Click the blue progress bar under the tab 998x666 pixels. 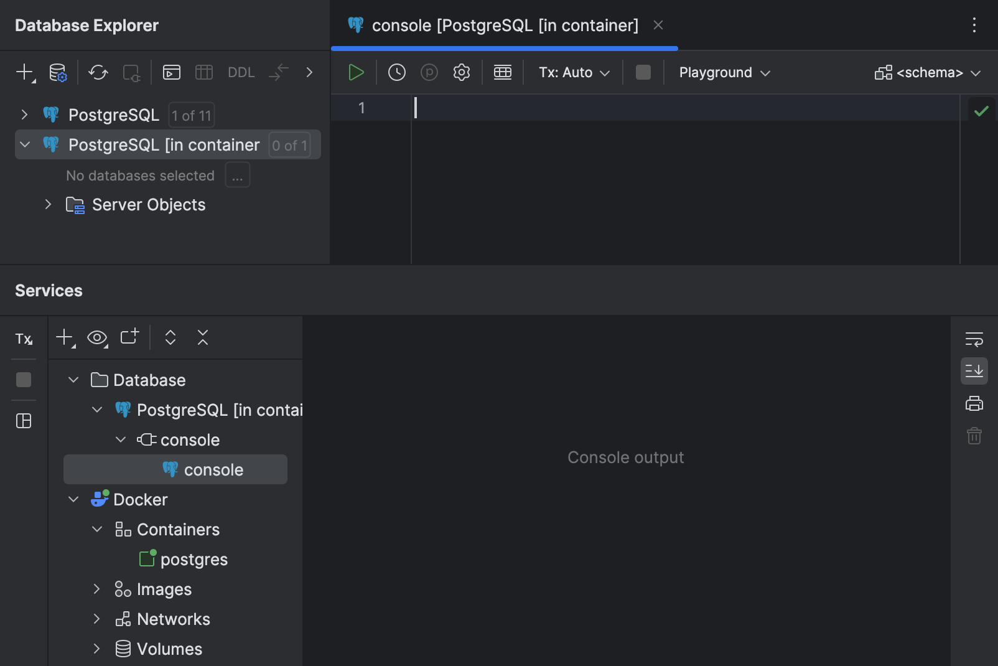(x=504, y=48)
